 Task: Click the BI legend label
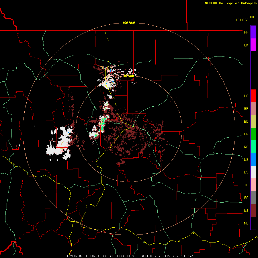pos(246,210)
